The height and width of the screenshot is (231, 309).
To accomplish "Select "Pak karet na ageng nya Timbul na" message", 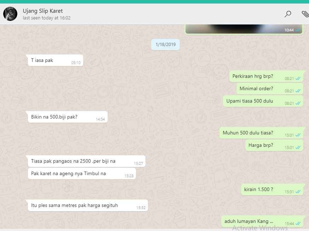I will (68, 174).
